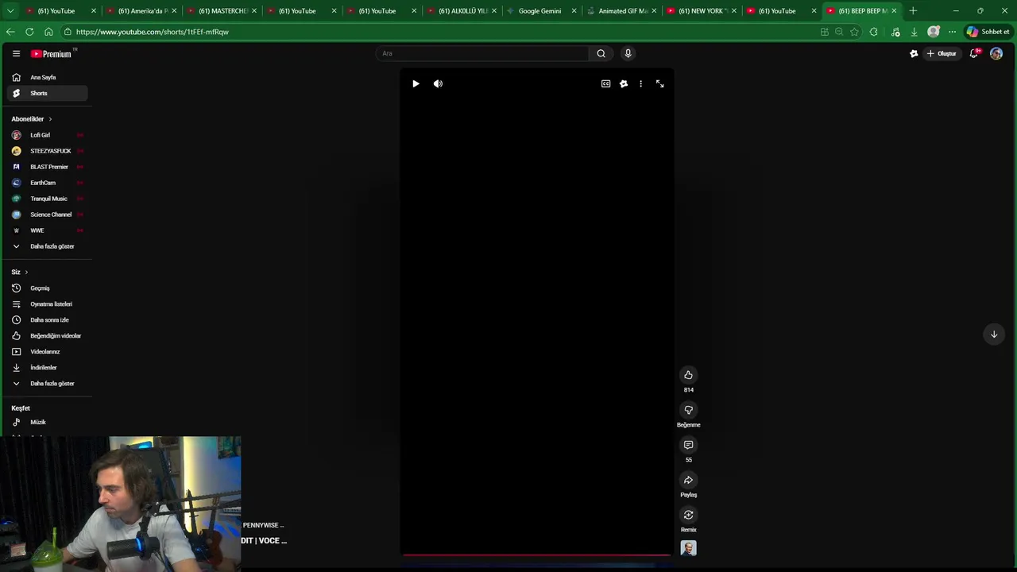
Task: Expand Siz list with Daha fazla göster
Action: [48, 384]
